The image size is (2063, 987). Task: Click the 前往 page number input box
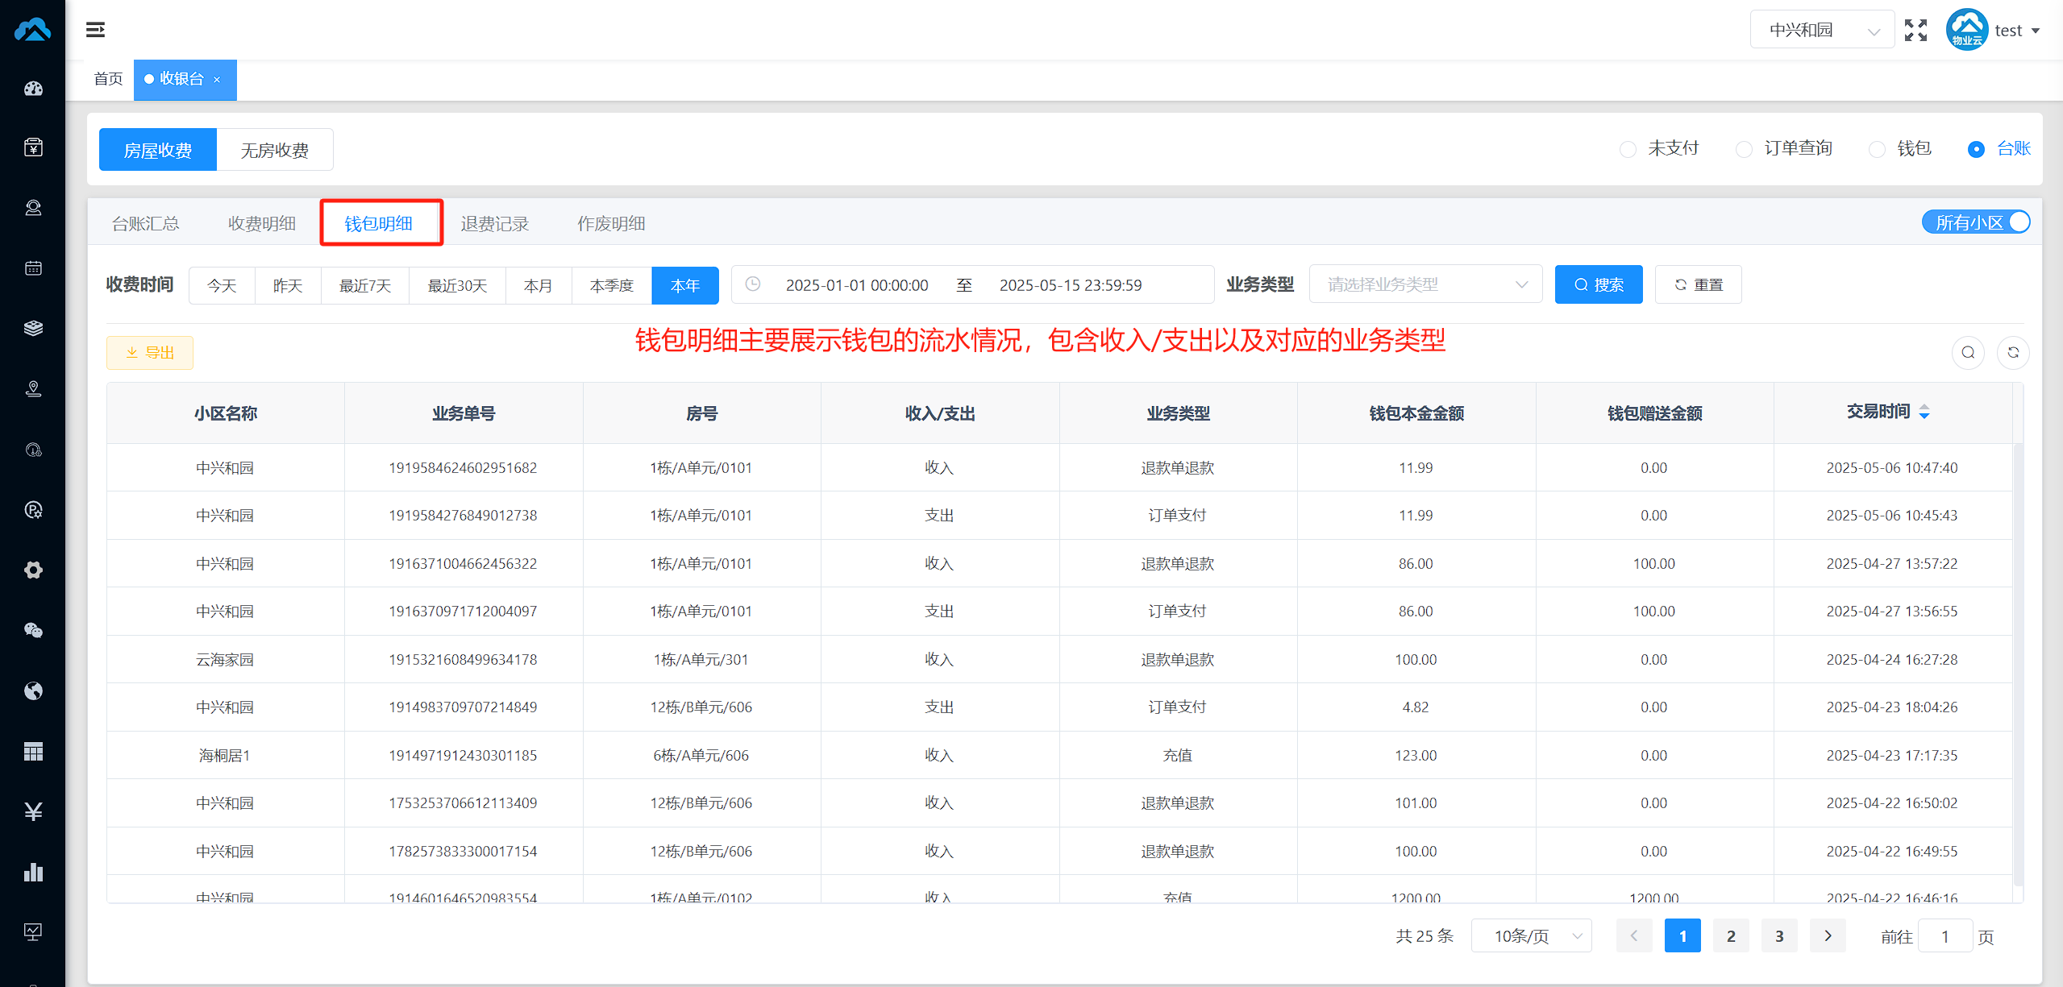(1945, 936)
